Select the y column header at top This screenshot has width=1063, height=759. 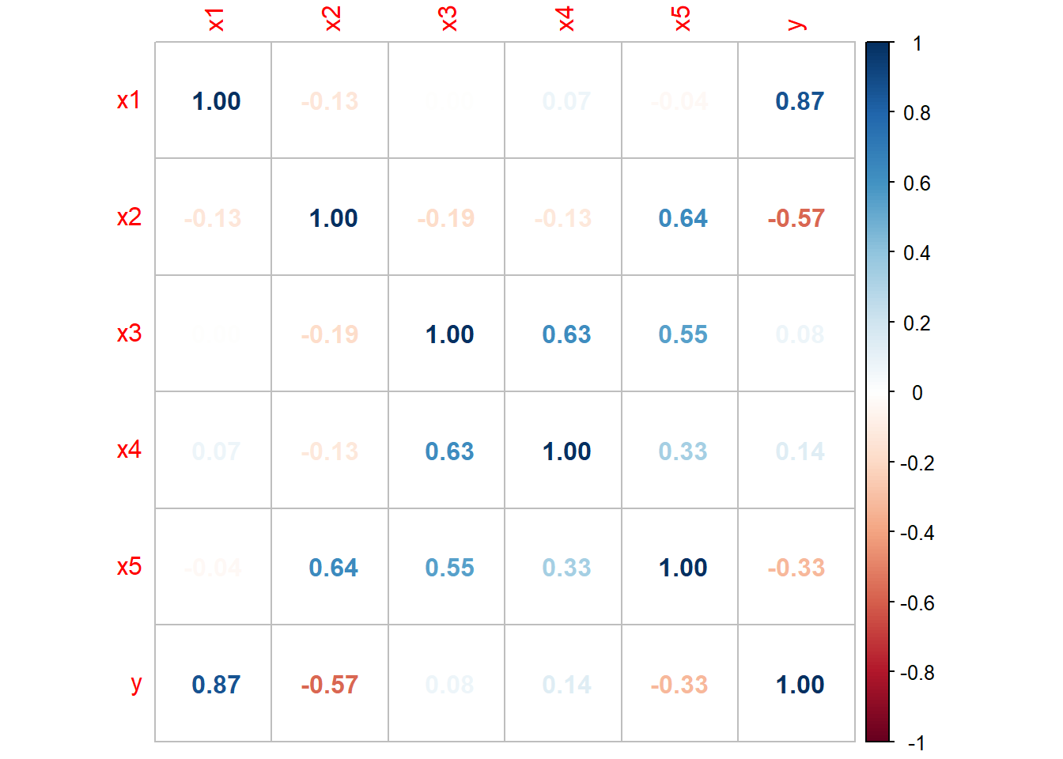click(797, 24)
